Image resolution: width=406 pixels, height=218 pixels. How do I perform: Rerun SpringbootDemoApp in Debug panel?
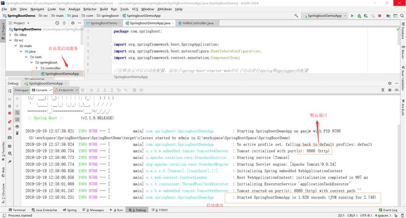coord(10,91)
